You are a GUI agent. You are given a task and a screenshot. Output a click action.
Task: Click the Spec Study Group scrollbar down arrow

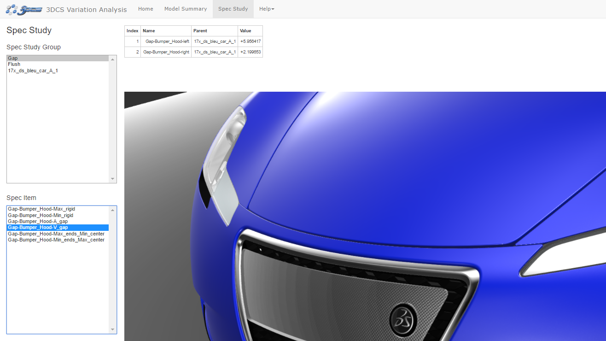tap(112, 179)
